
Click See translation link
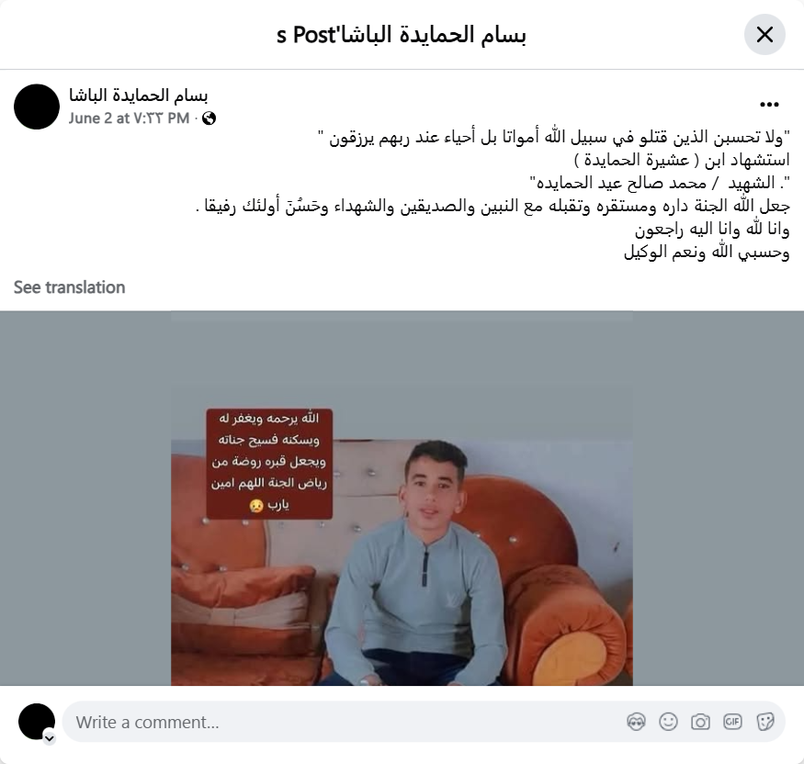[69, 287]
